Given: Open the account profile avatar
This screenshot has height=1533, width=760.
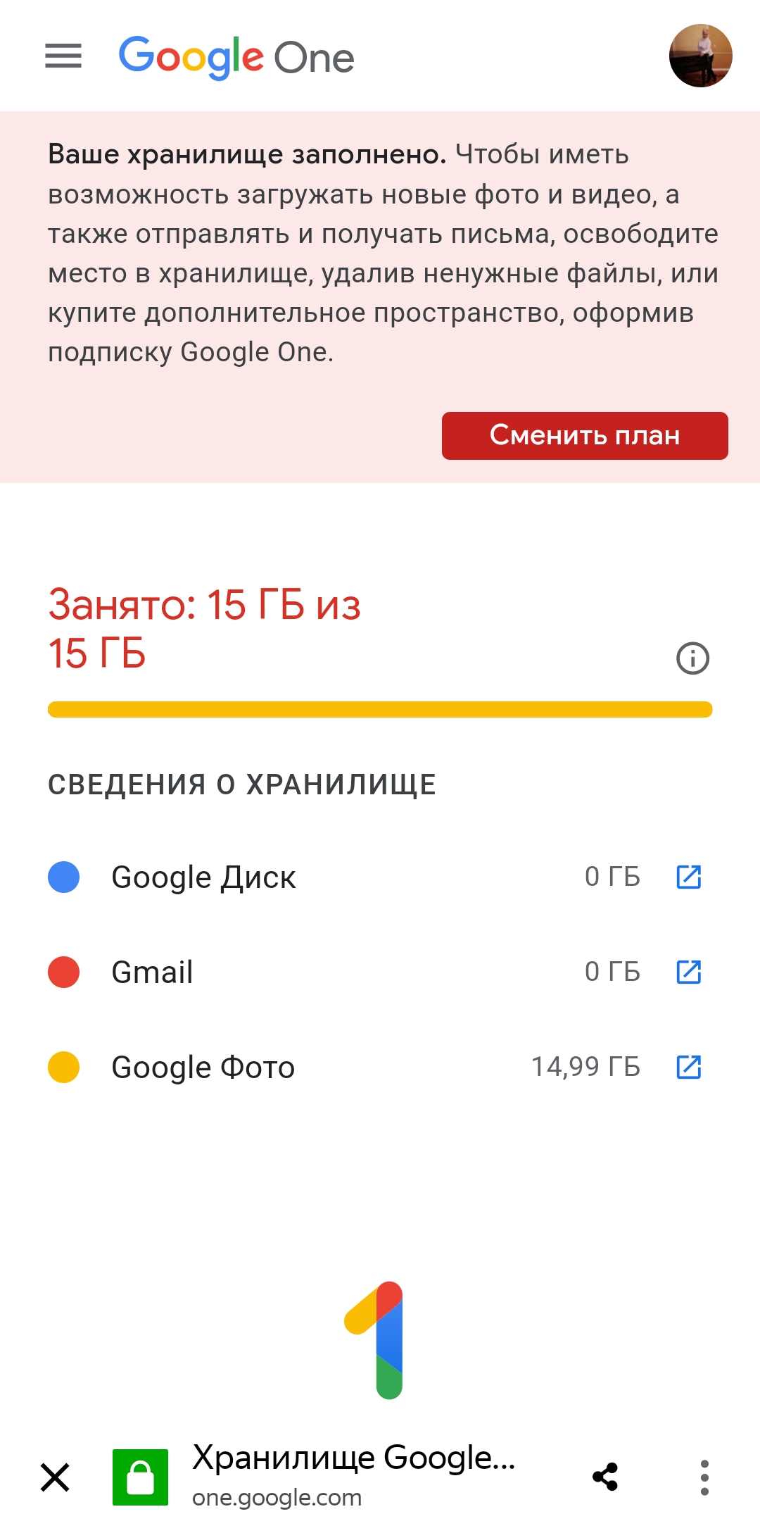Looking at the screenshot, I should click(700, 56).
